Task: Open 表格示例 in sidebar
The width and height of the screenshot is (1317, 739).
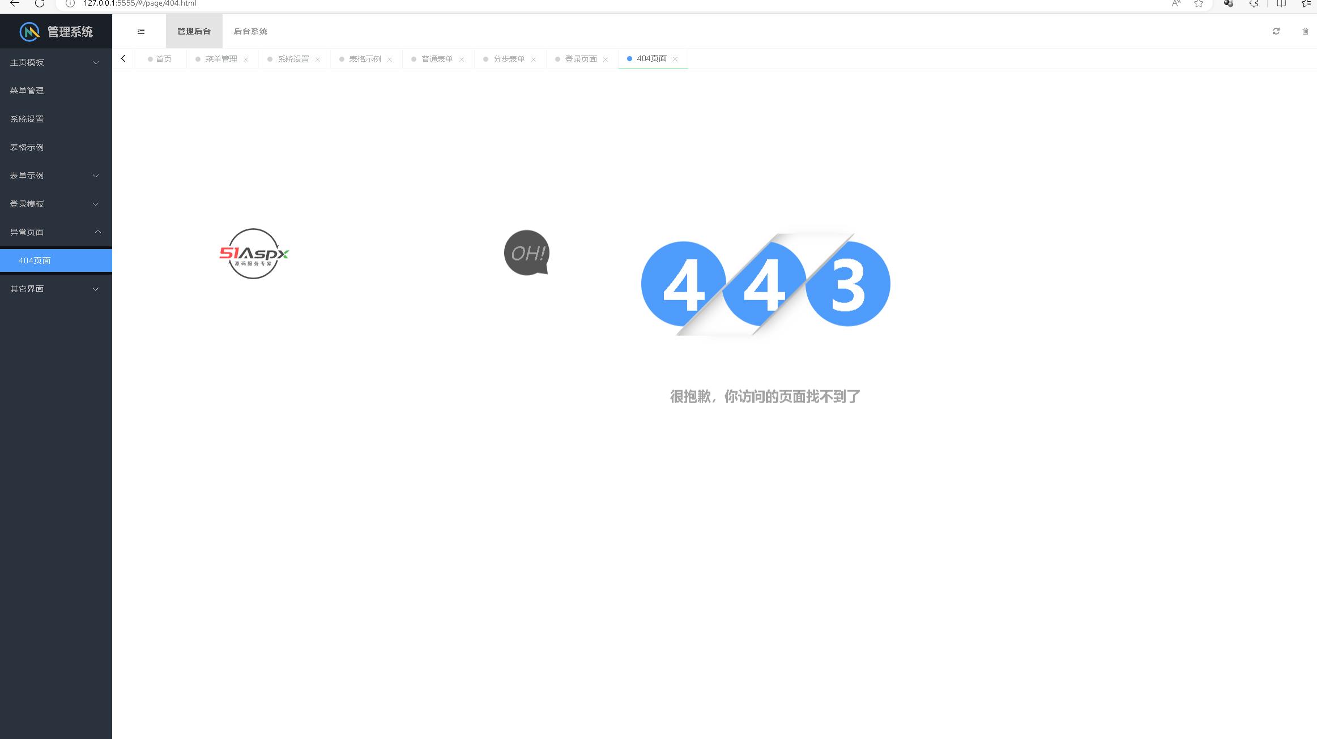Action: point(56,147)
